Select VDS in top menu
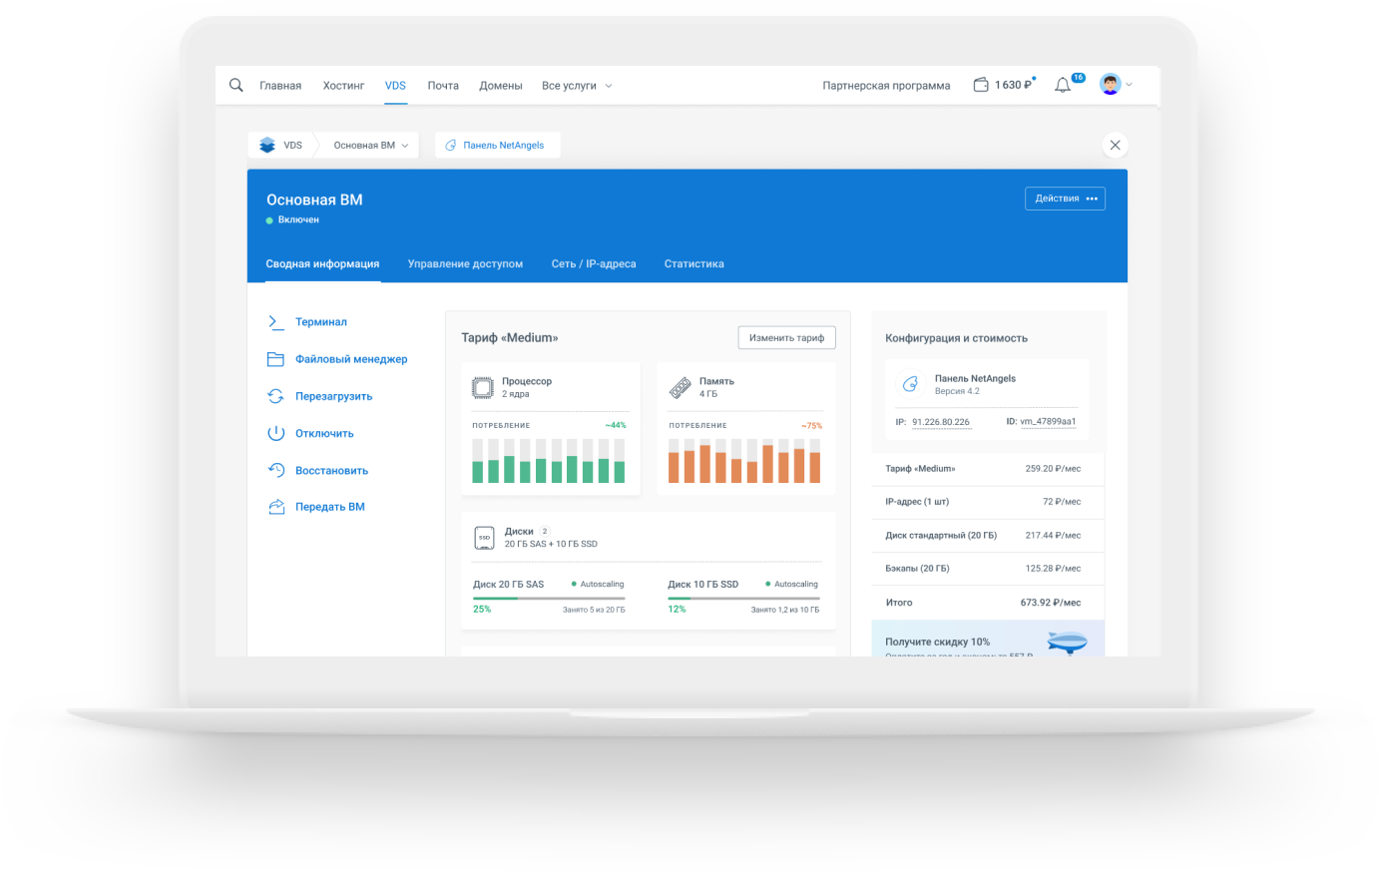 [x=395, y=86]
